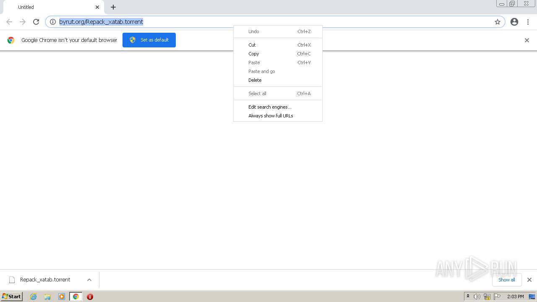Click the Chrome logo in infobar

[x=11, y=40]
